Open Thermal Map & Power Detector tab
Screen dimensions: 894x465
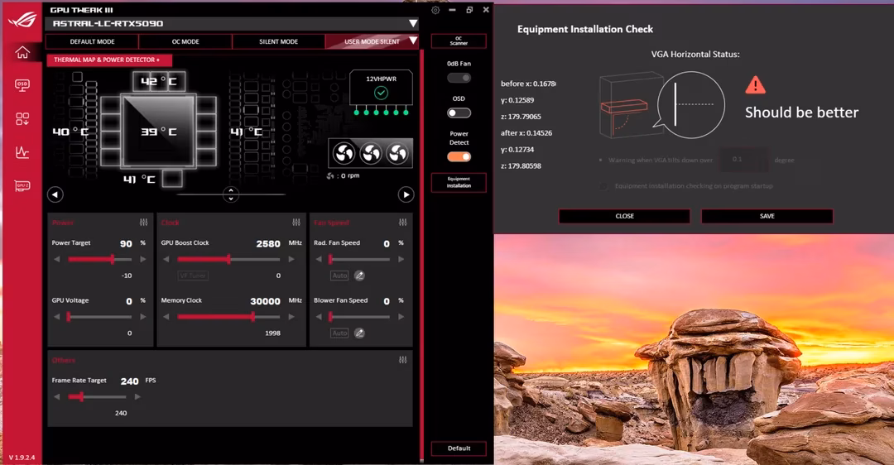[x=109, y=60]
